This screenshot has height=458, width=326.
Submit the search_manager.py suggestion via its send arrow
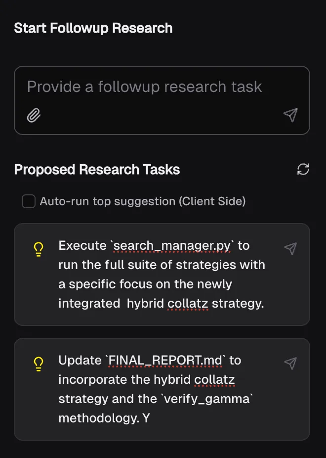coord(290,249)
